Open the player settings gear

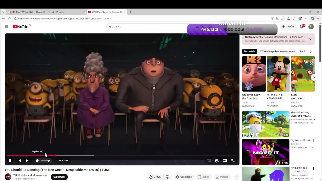[x=217, y=161]
